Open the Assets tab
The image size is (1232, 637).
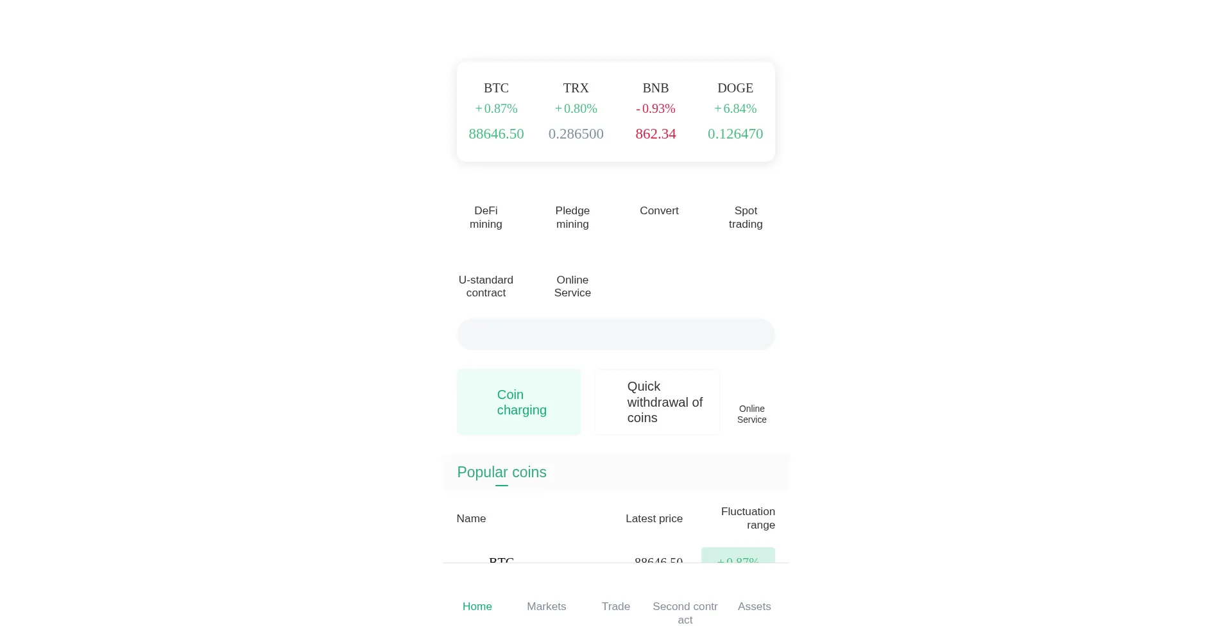754,606
